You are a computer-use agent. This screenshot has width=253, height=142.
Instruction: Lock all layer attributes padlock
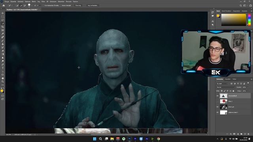[x=233, y=91]
